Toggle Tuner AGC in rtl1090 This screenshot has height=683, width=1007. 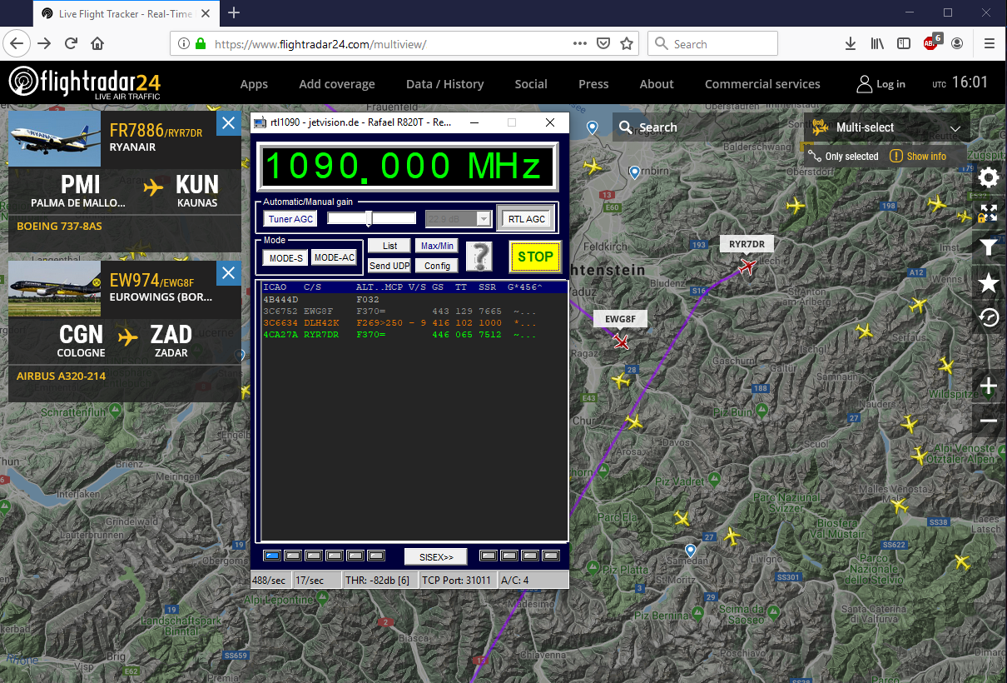click(291, 218)
